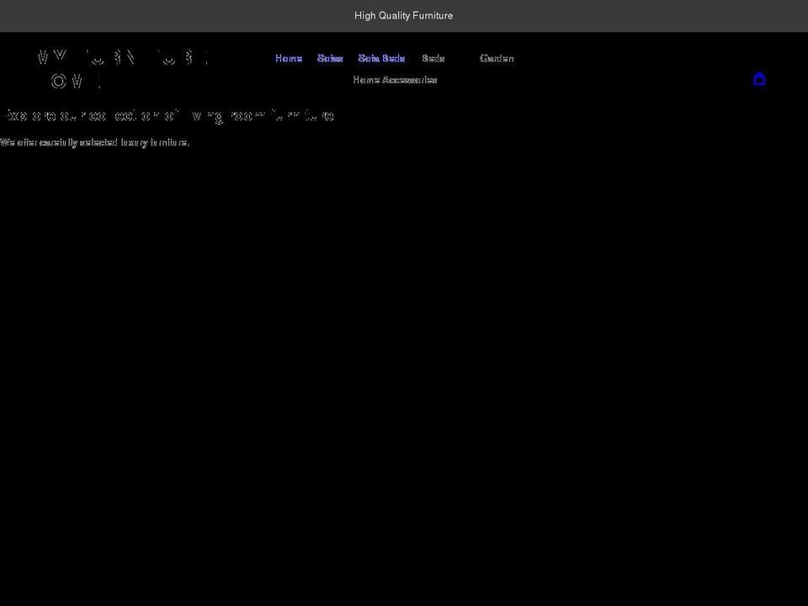Expand the Beds navigation item
This screenshot has height=606, width=808.
click(x=433, y=58)
